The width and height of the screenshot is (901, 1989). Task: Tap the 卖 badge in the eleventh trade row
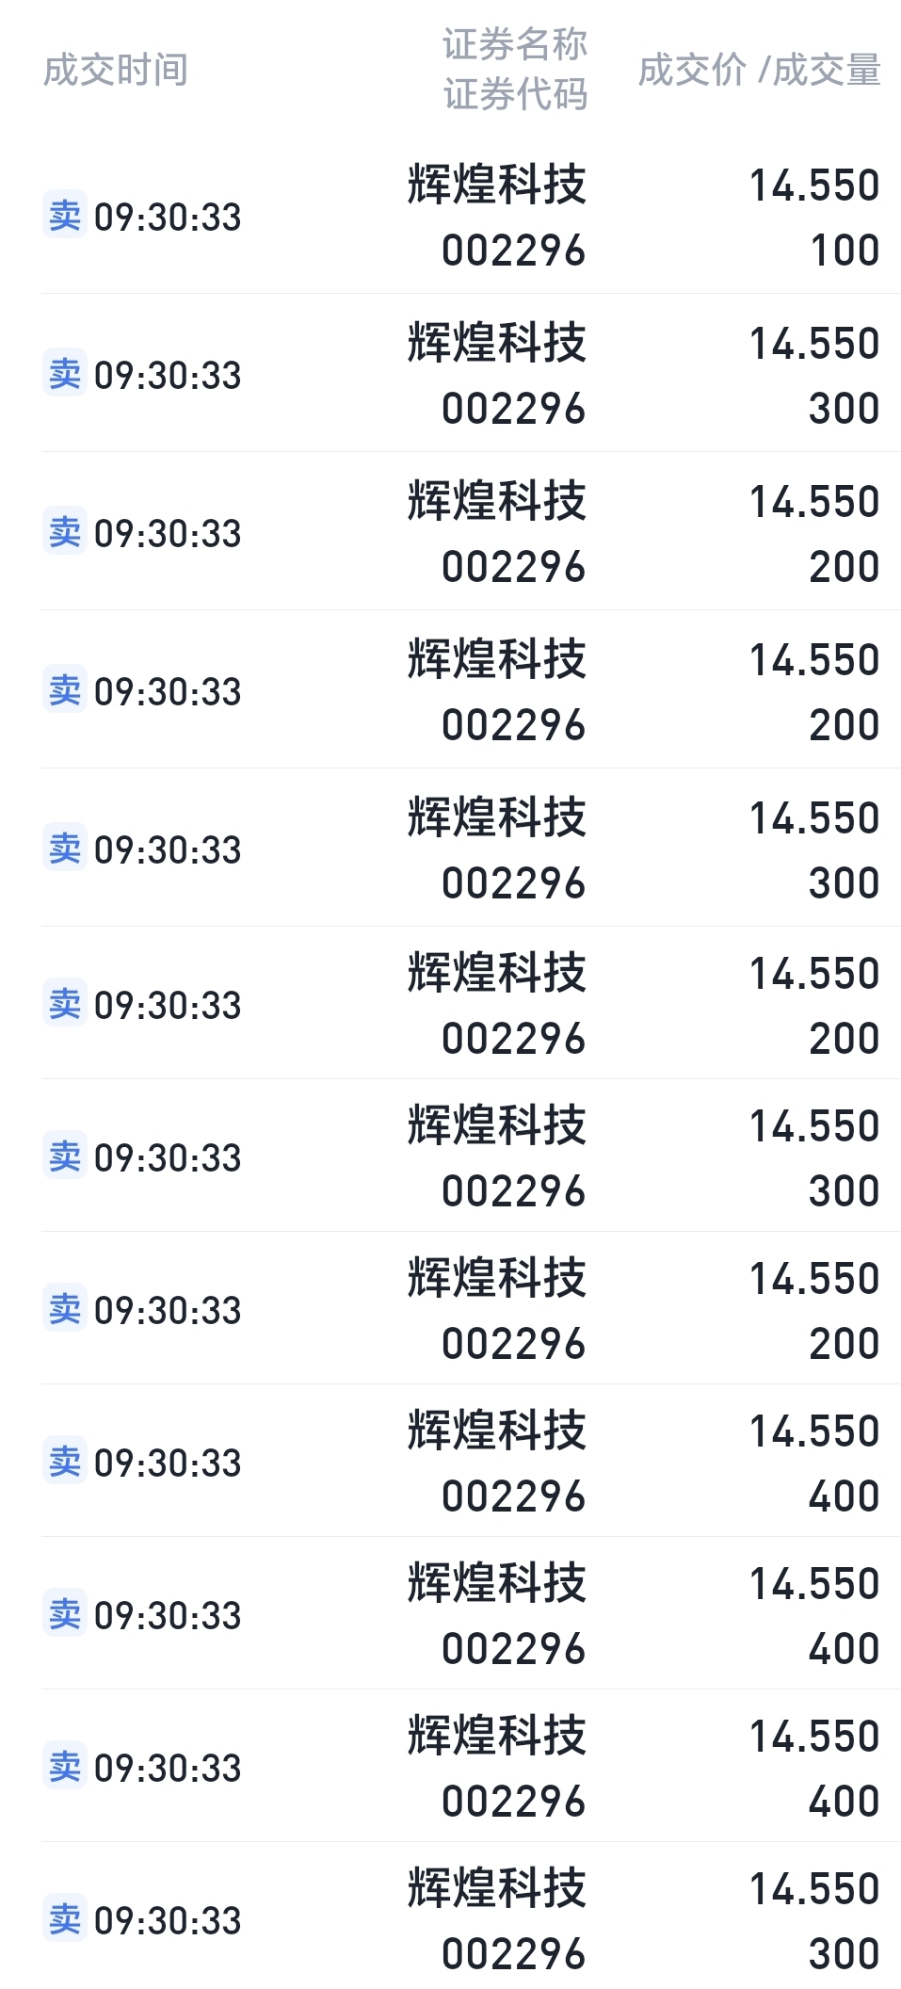65,1767
